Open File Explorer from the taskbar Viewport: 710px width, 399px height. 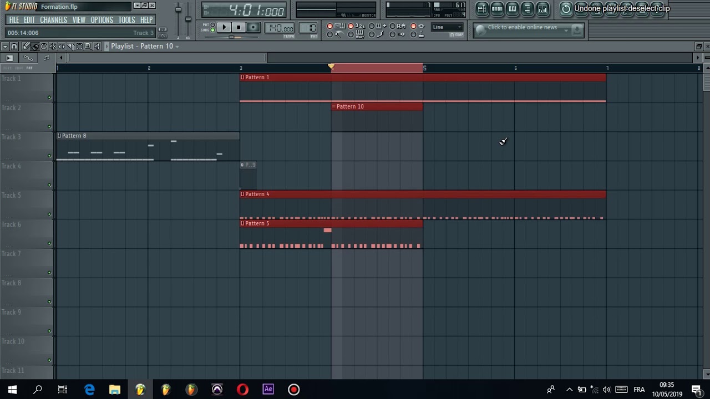click(x=115, y=390)
